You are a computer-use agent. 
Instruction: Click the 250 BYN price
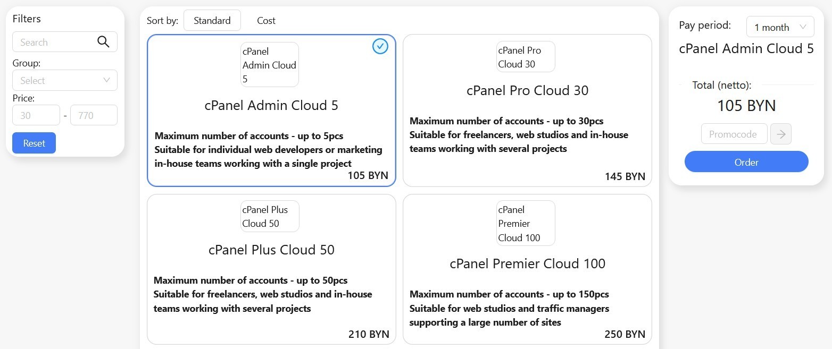625,334
